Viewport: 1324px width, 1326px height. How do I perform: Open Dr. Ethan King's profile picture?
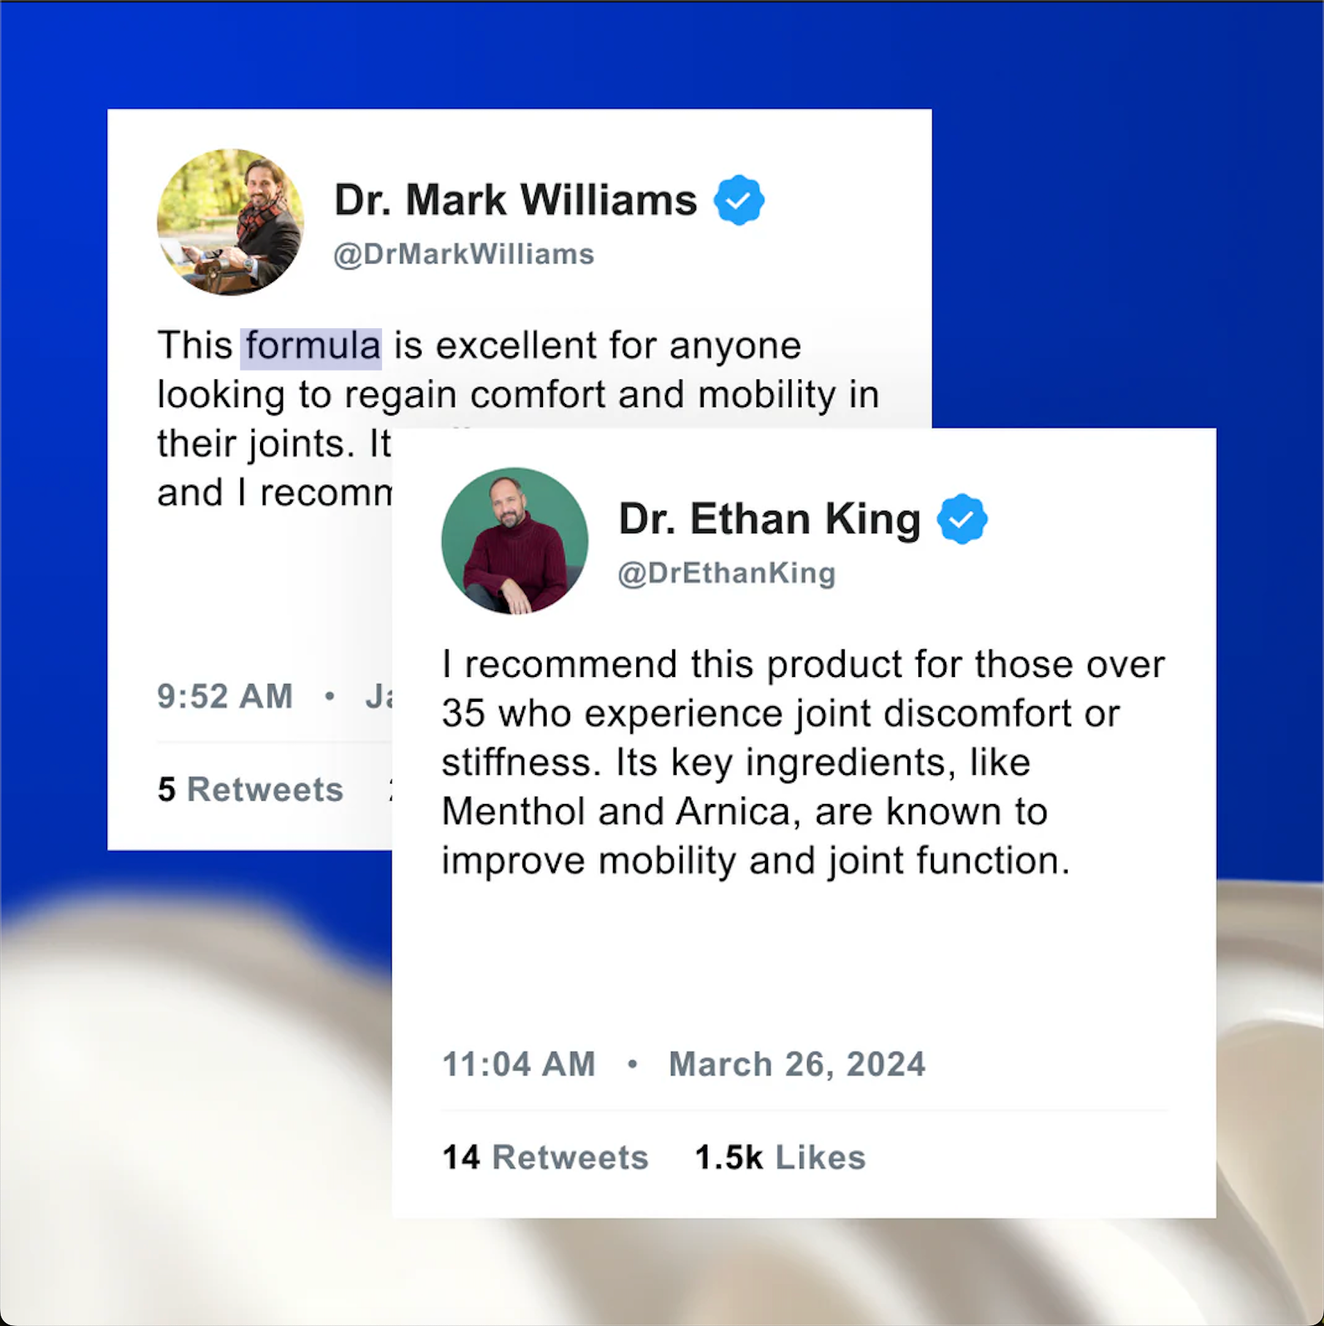pos(514,541)
